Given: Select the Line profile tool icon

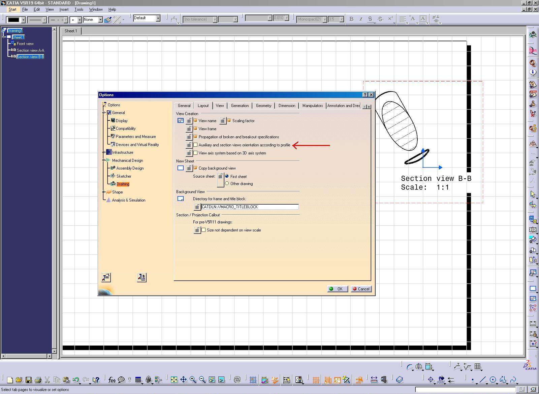Looking at the screenshot, I should point(483,380).
